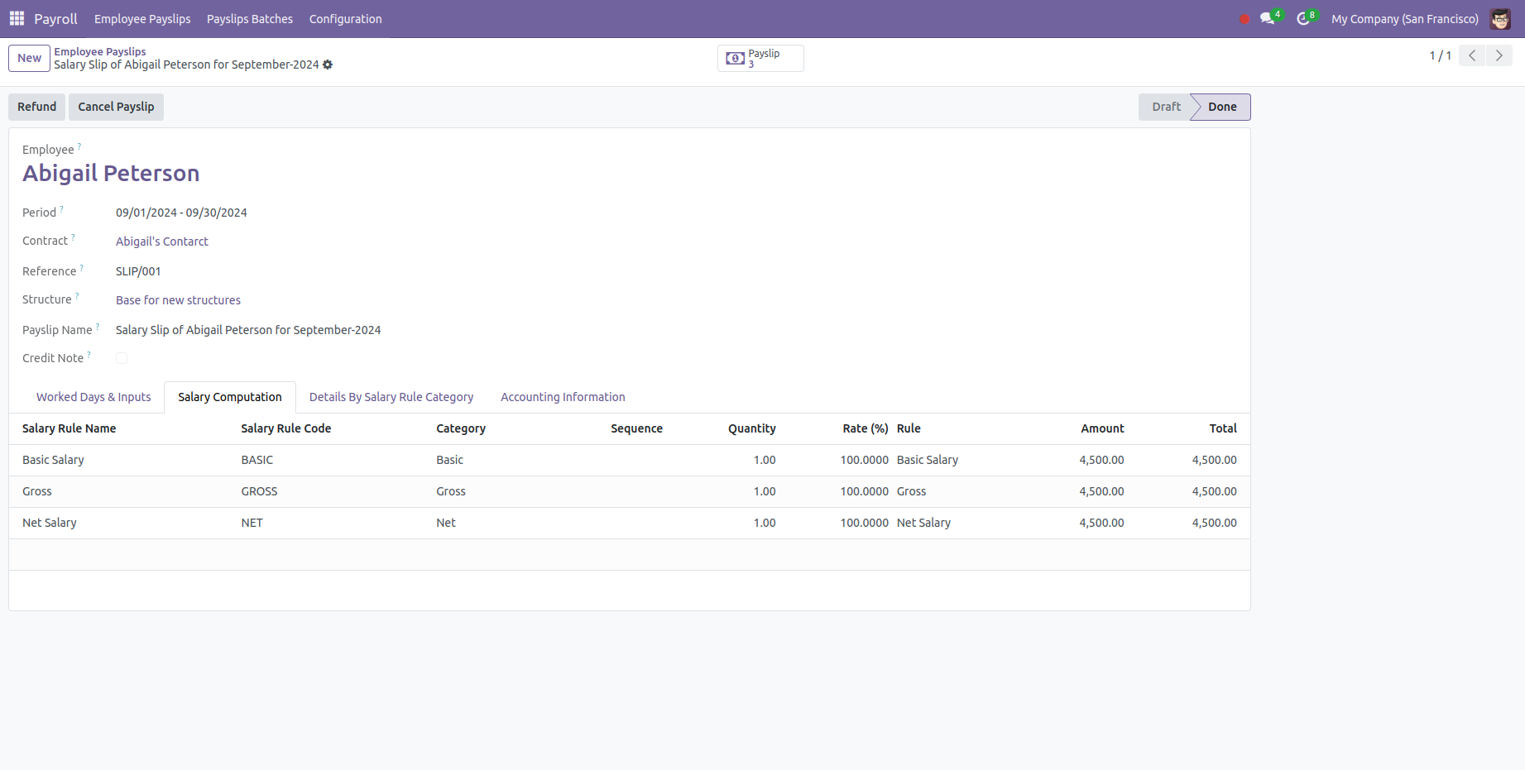Open the apps grid menu icon
Viewport: 1525px width, 770px height.
(x=17, y=18)
